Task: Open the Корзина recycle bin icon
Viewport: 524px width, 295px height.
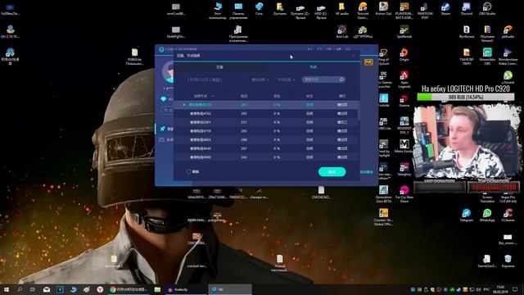Action: pyautogui.click(x=508, y=261)
